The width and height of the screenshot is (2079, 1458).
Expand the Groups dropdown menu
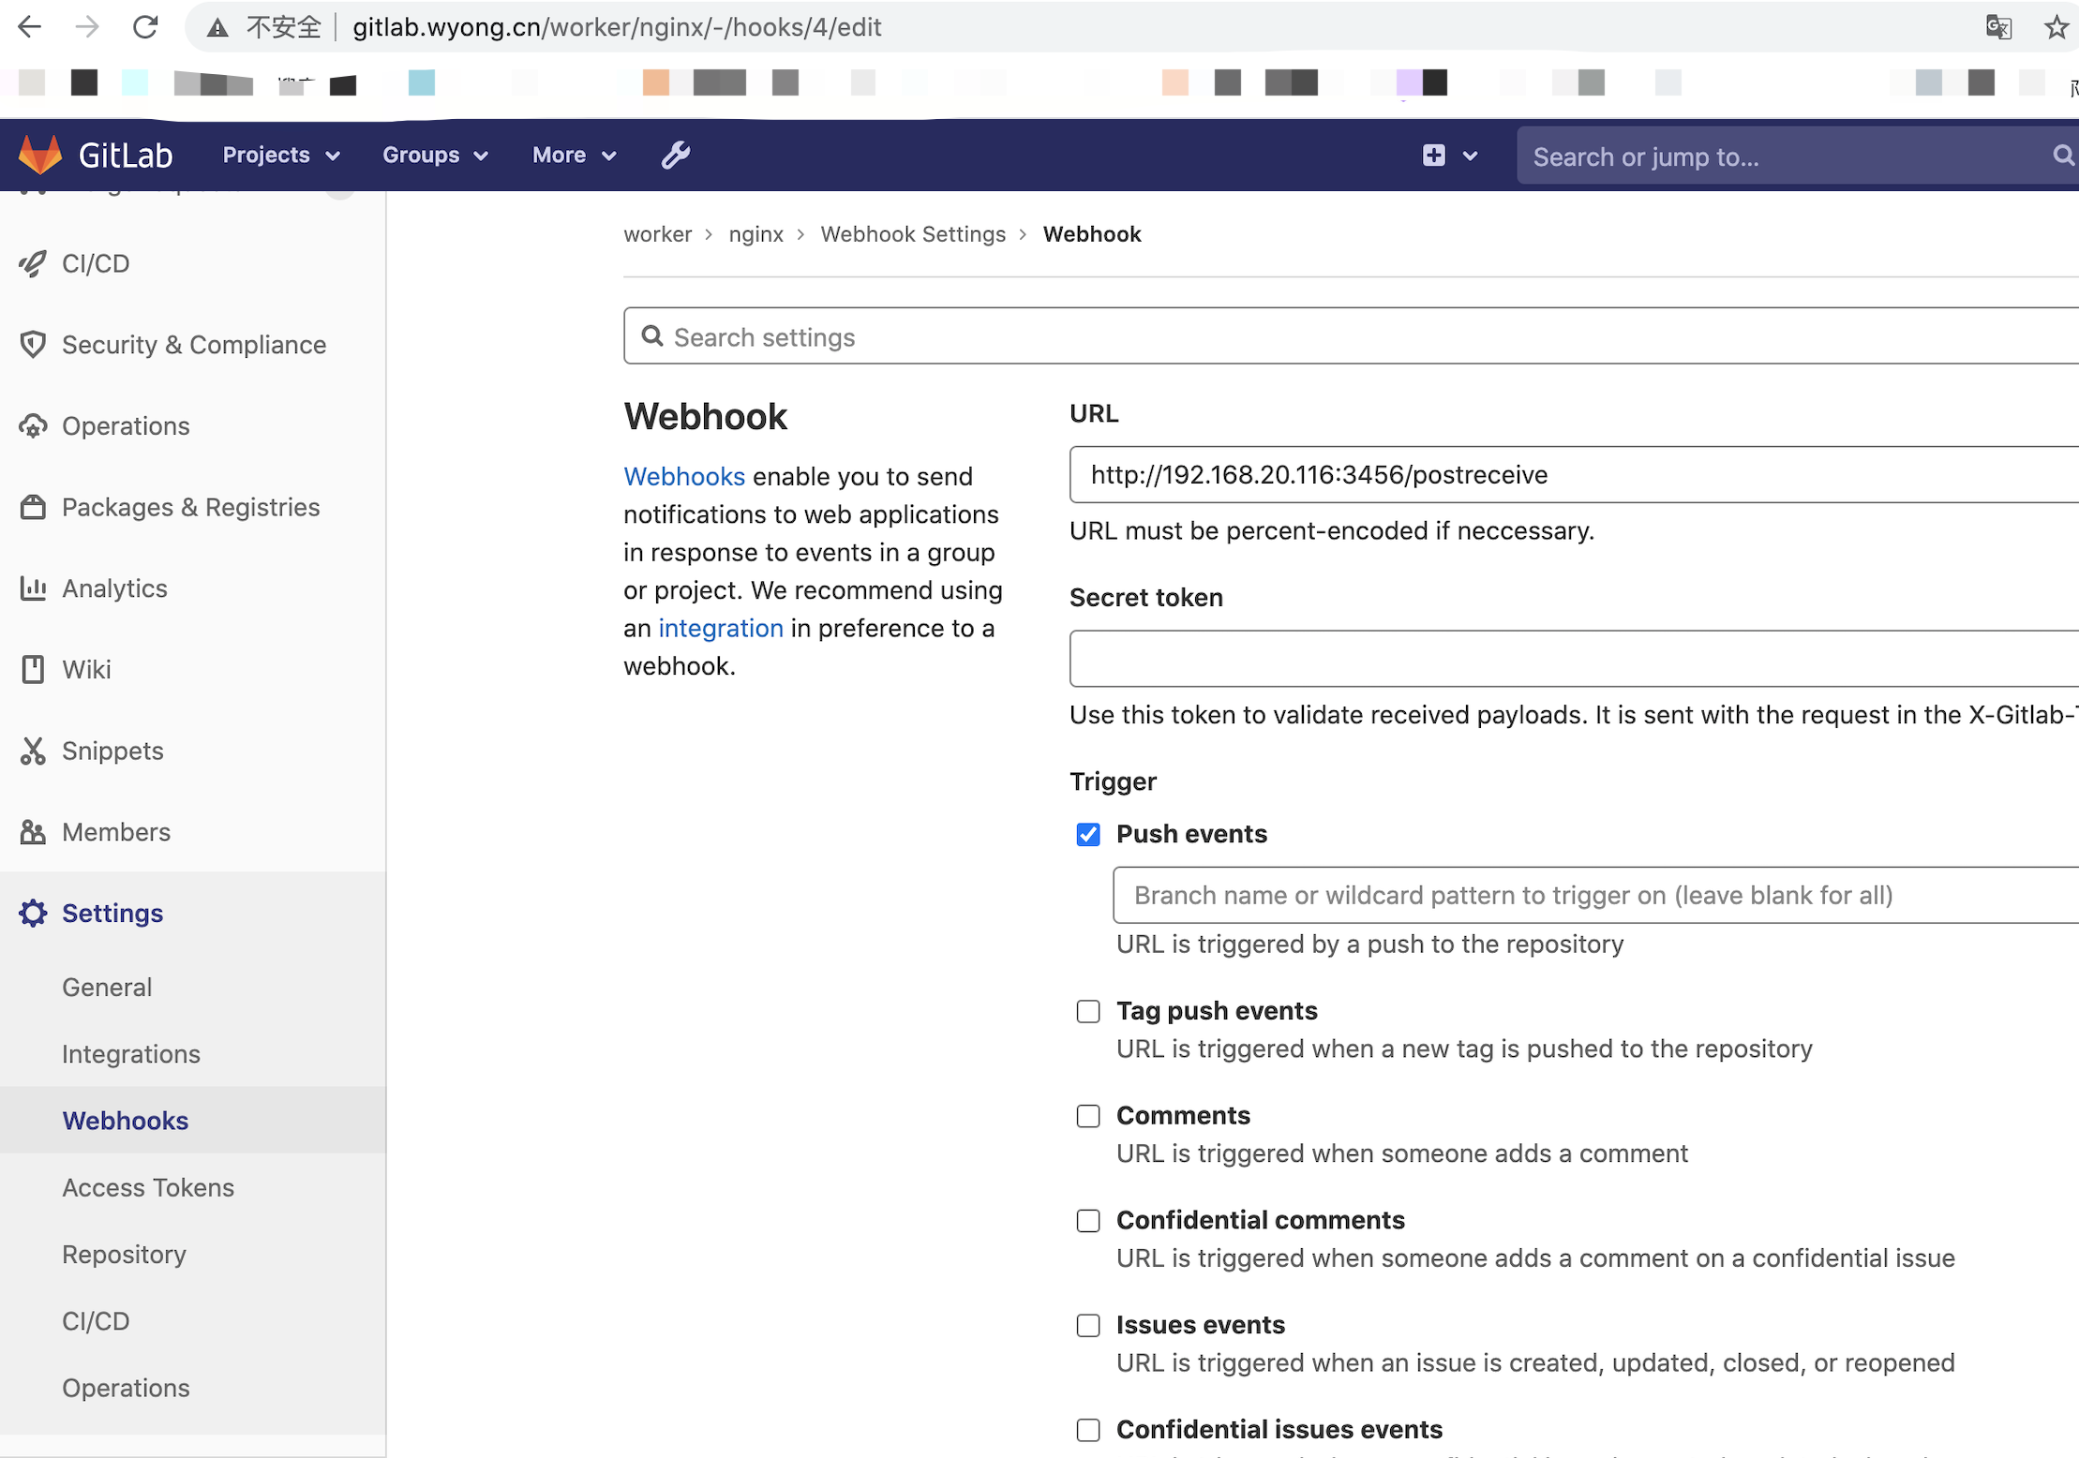pos(434,154)
